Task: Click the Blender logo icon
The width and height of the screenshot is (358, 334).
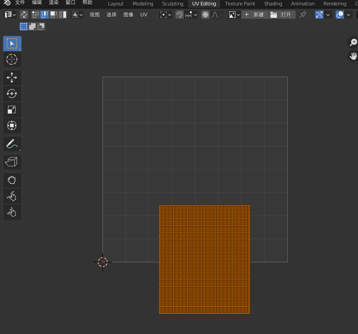Action: coord(7,3)
